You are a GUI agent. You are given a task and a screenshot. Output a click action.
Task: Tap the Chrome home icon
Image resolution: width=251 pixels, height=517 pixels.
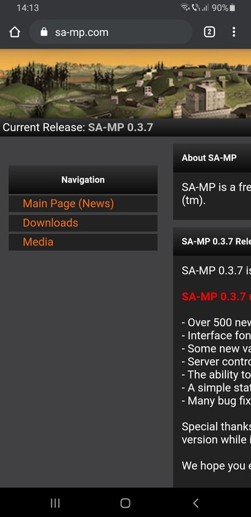(x=15, y=32)
